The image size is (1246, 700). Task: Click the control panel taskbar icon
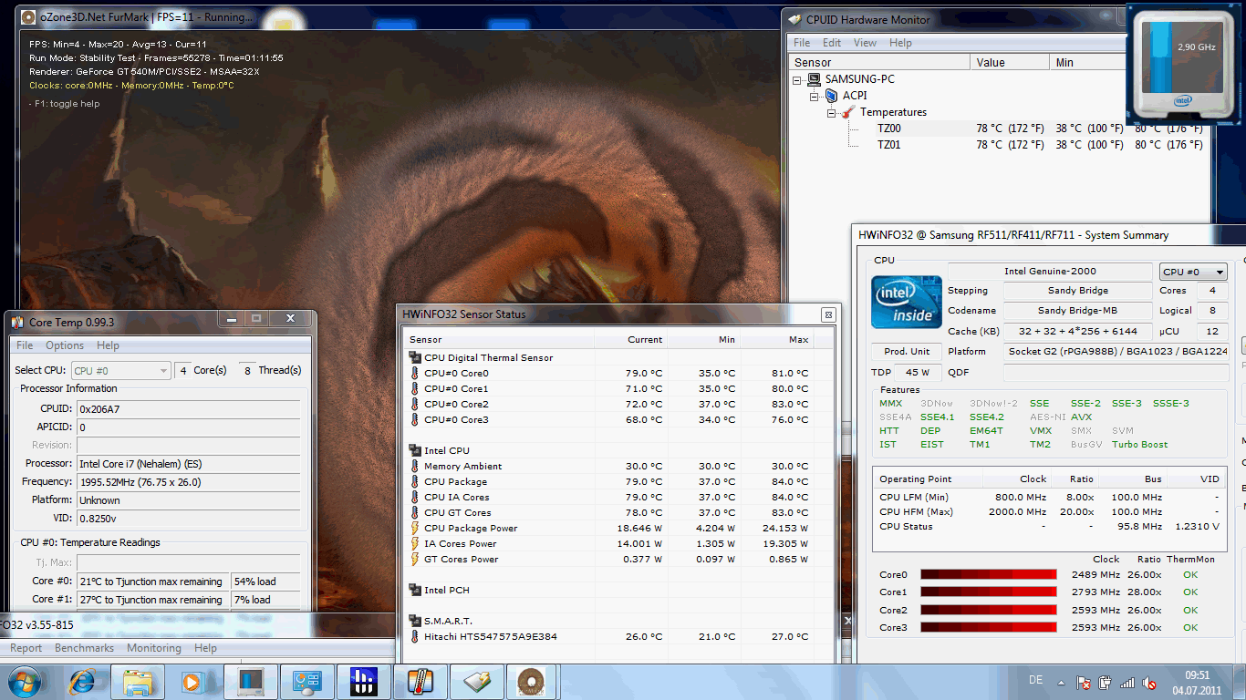coord(307,681)
